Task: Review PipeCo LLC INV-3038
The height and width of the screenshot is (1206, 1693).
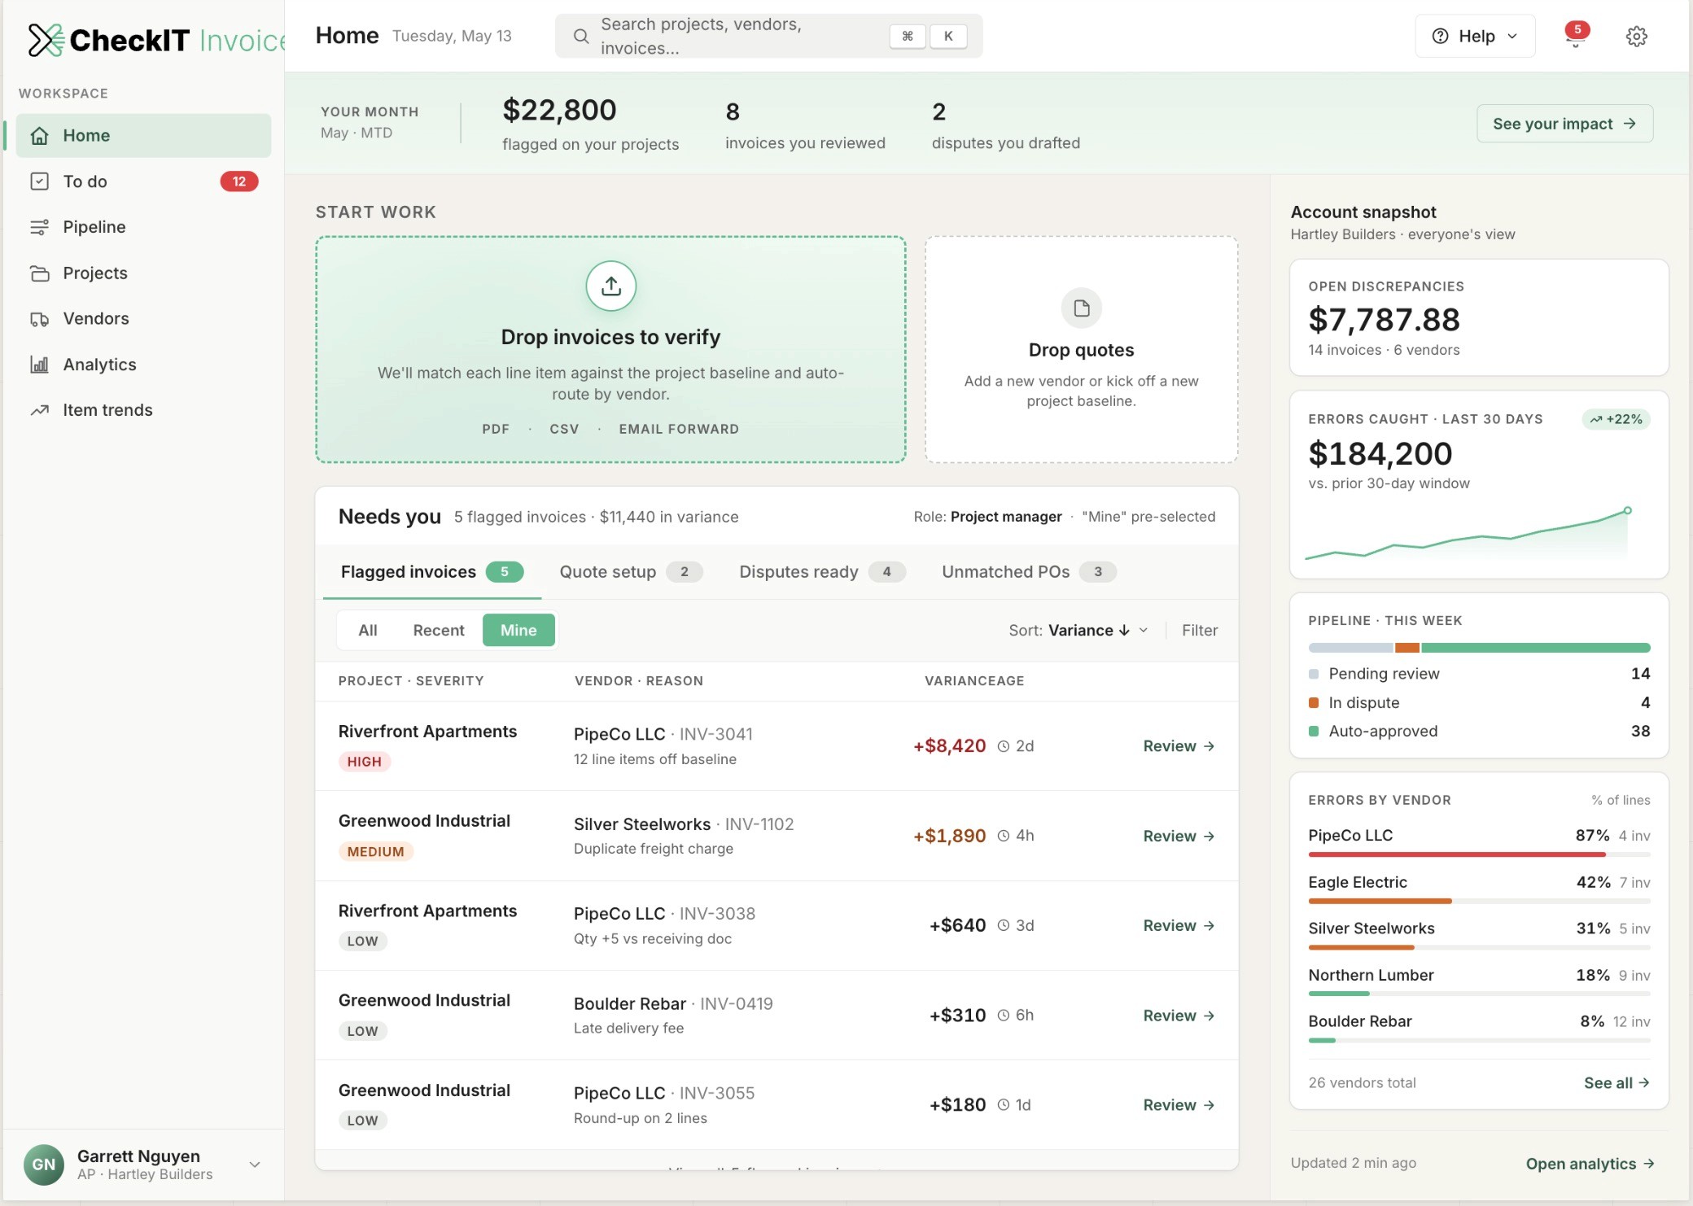Action: click(x=1179, y=925)
